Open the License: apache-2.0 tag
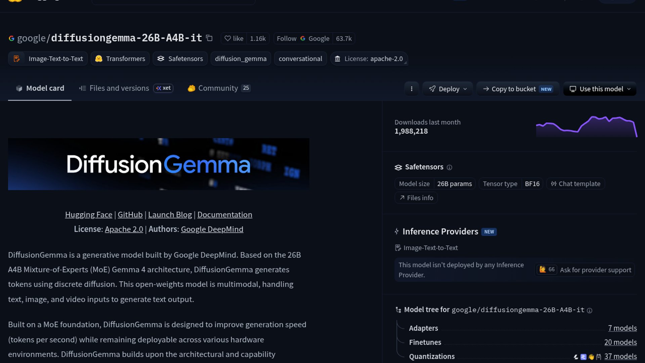Screen dimensions: 645x363 click(x=369, y=58)
